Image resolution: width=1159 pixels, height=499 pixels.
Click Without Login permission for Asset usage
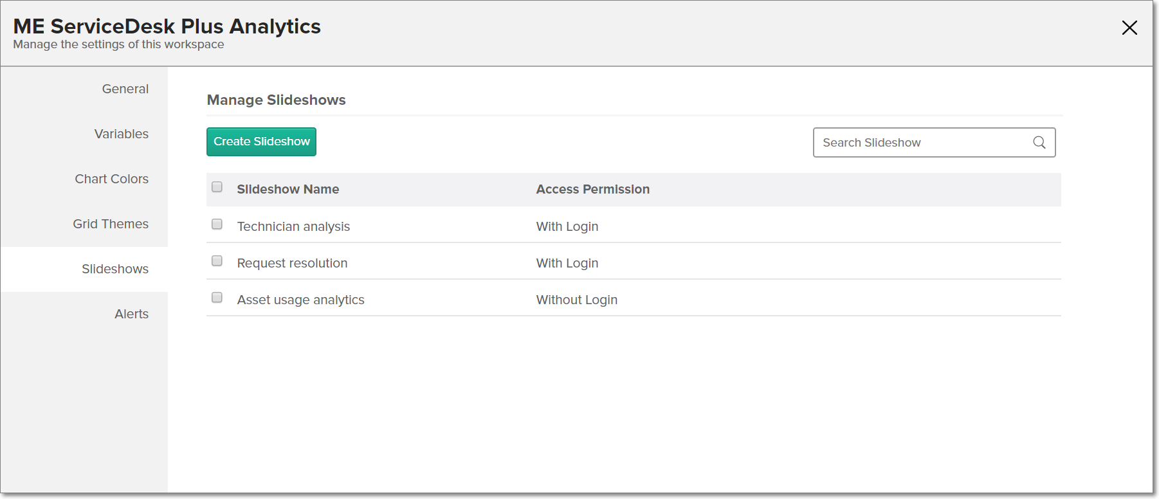click(576, 300)
